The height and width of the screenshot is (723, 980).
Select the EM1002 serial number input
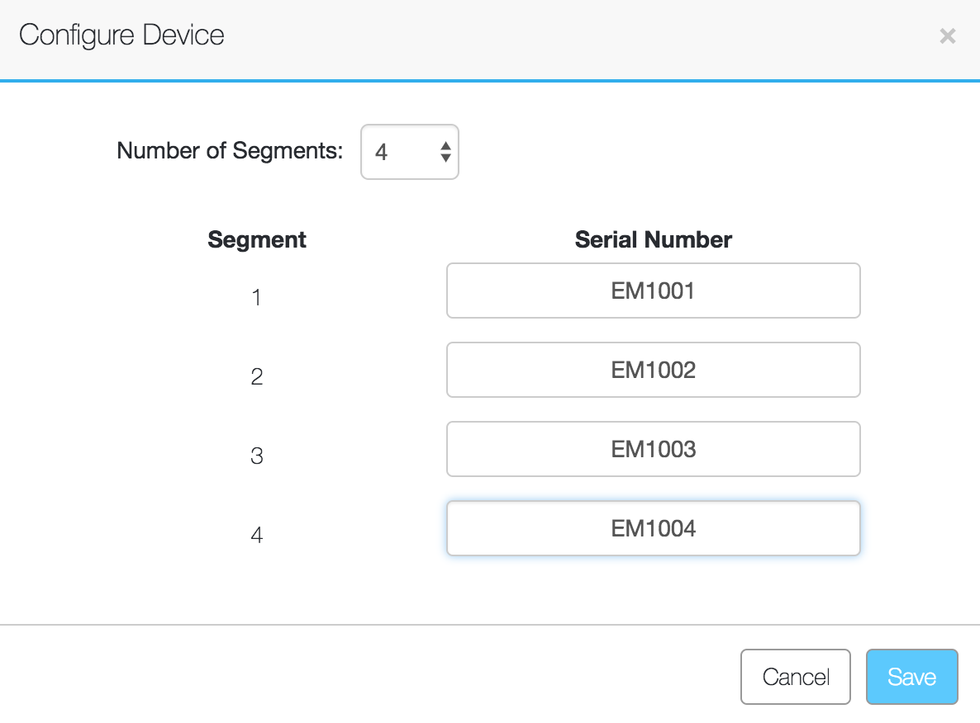click(653, 370)
